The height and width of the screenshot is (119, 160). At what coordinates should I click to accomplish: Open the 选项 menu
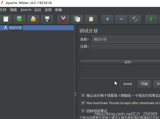[48, 10]
